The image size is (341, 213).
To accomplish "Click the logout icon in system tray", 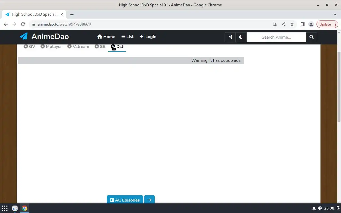I will click(338, 208).
